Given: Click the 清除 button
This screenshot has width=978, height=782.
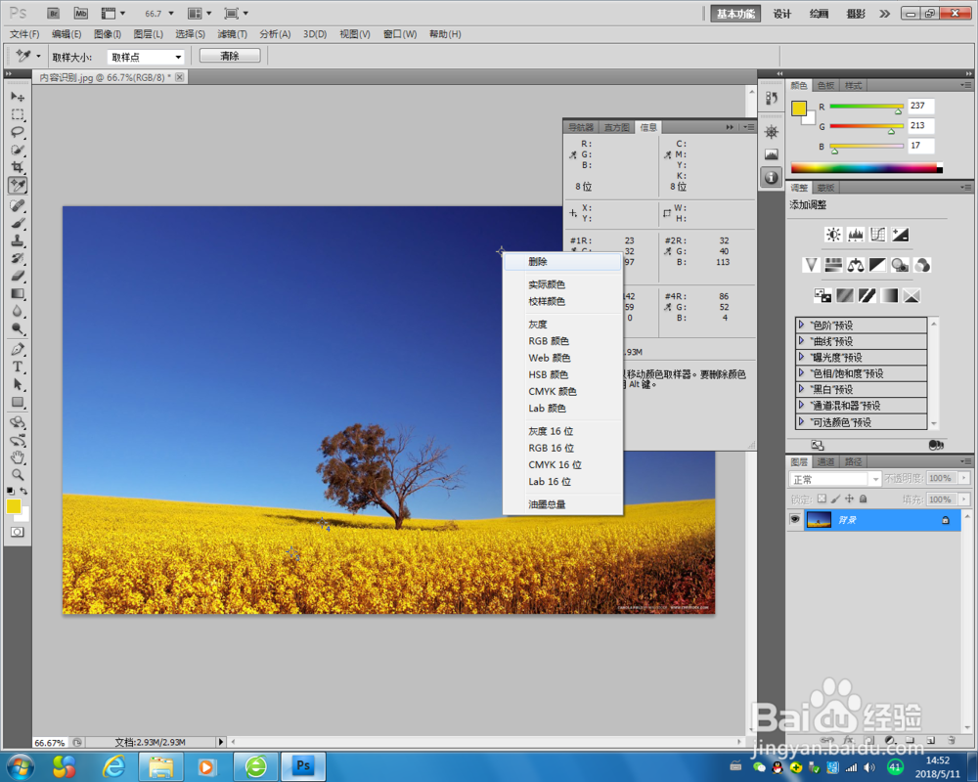Looking at the screenshot, I should click(x=230, y=56).
